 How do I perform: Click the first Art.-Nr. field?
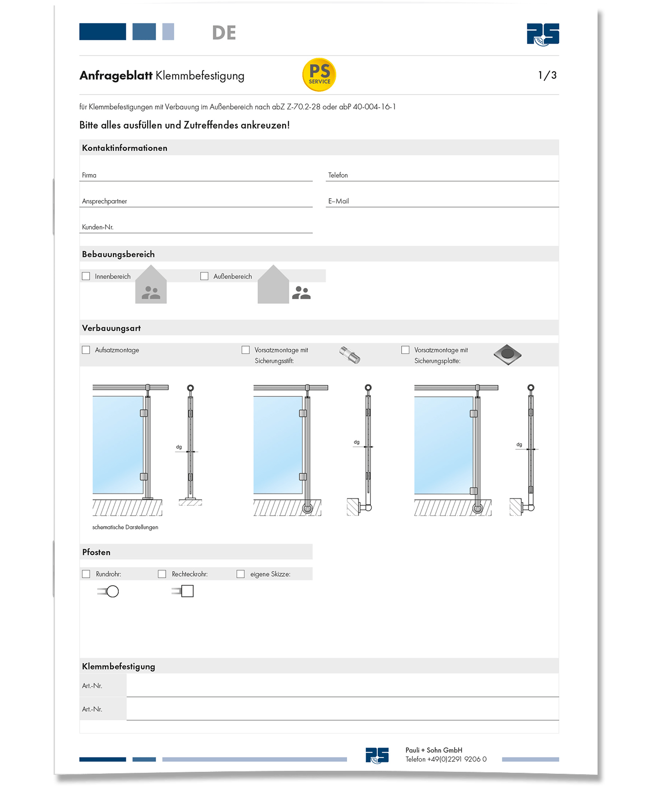pos(342,686)
